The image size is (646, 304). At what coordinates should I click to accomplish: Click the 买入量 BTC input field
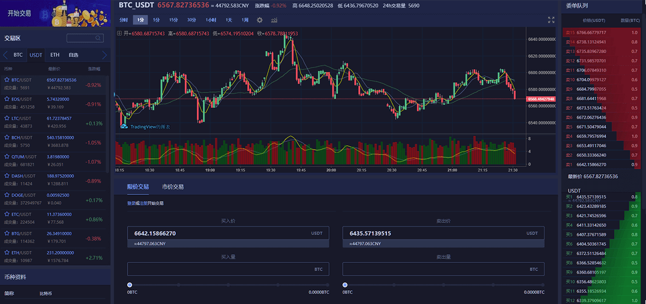pyautogui.click(x=219, y=269)
